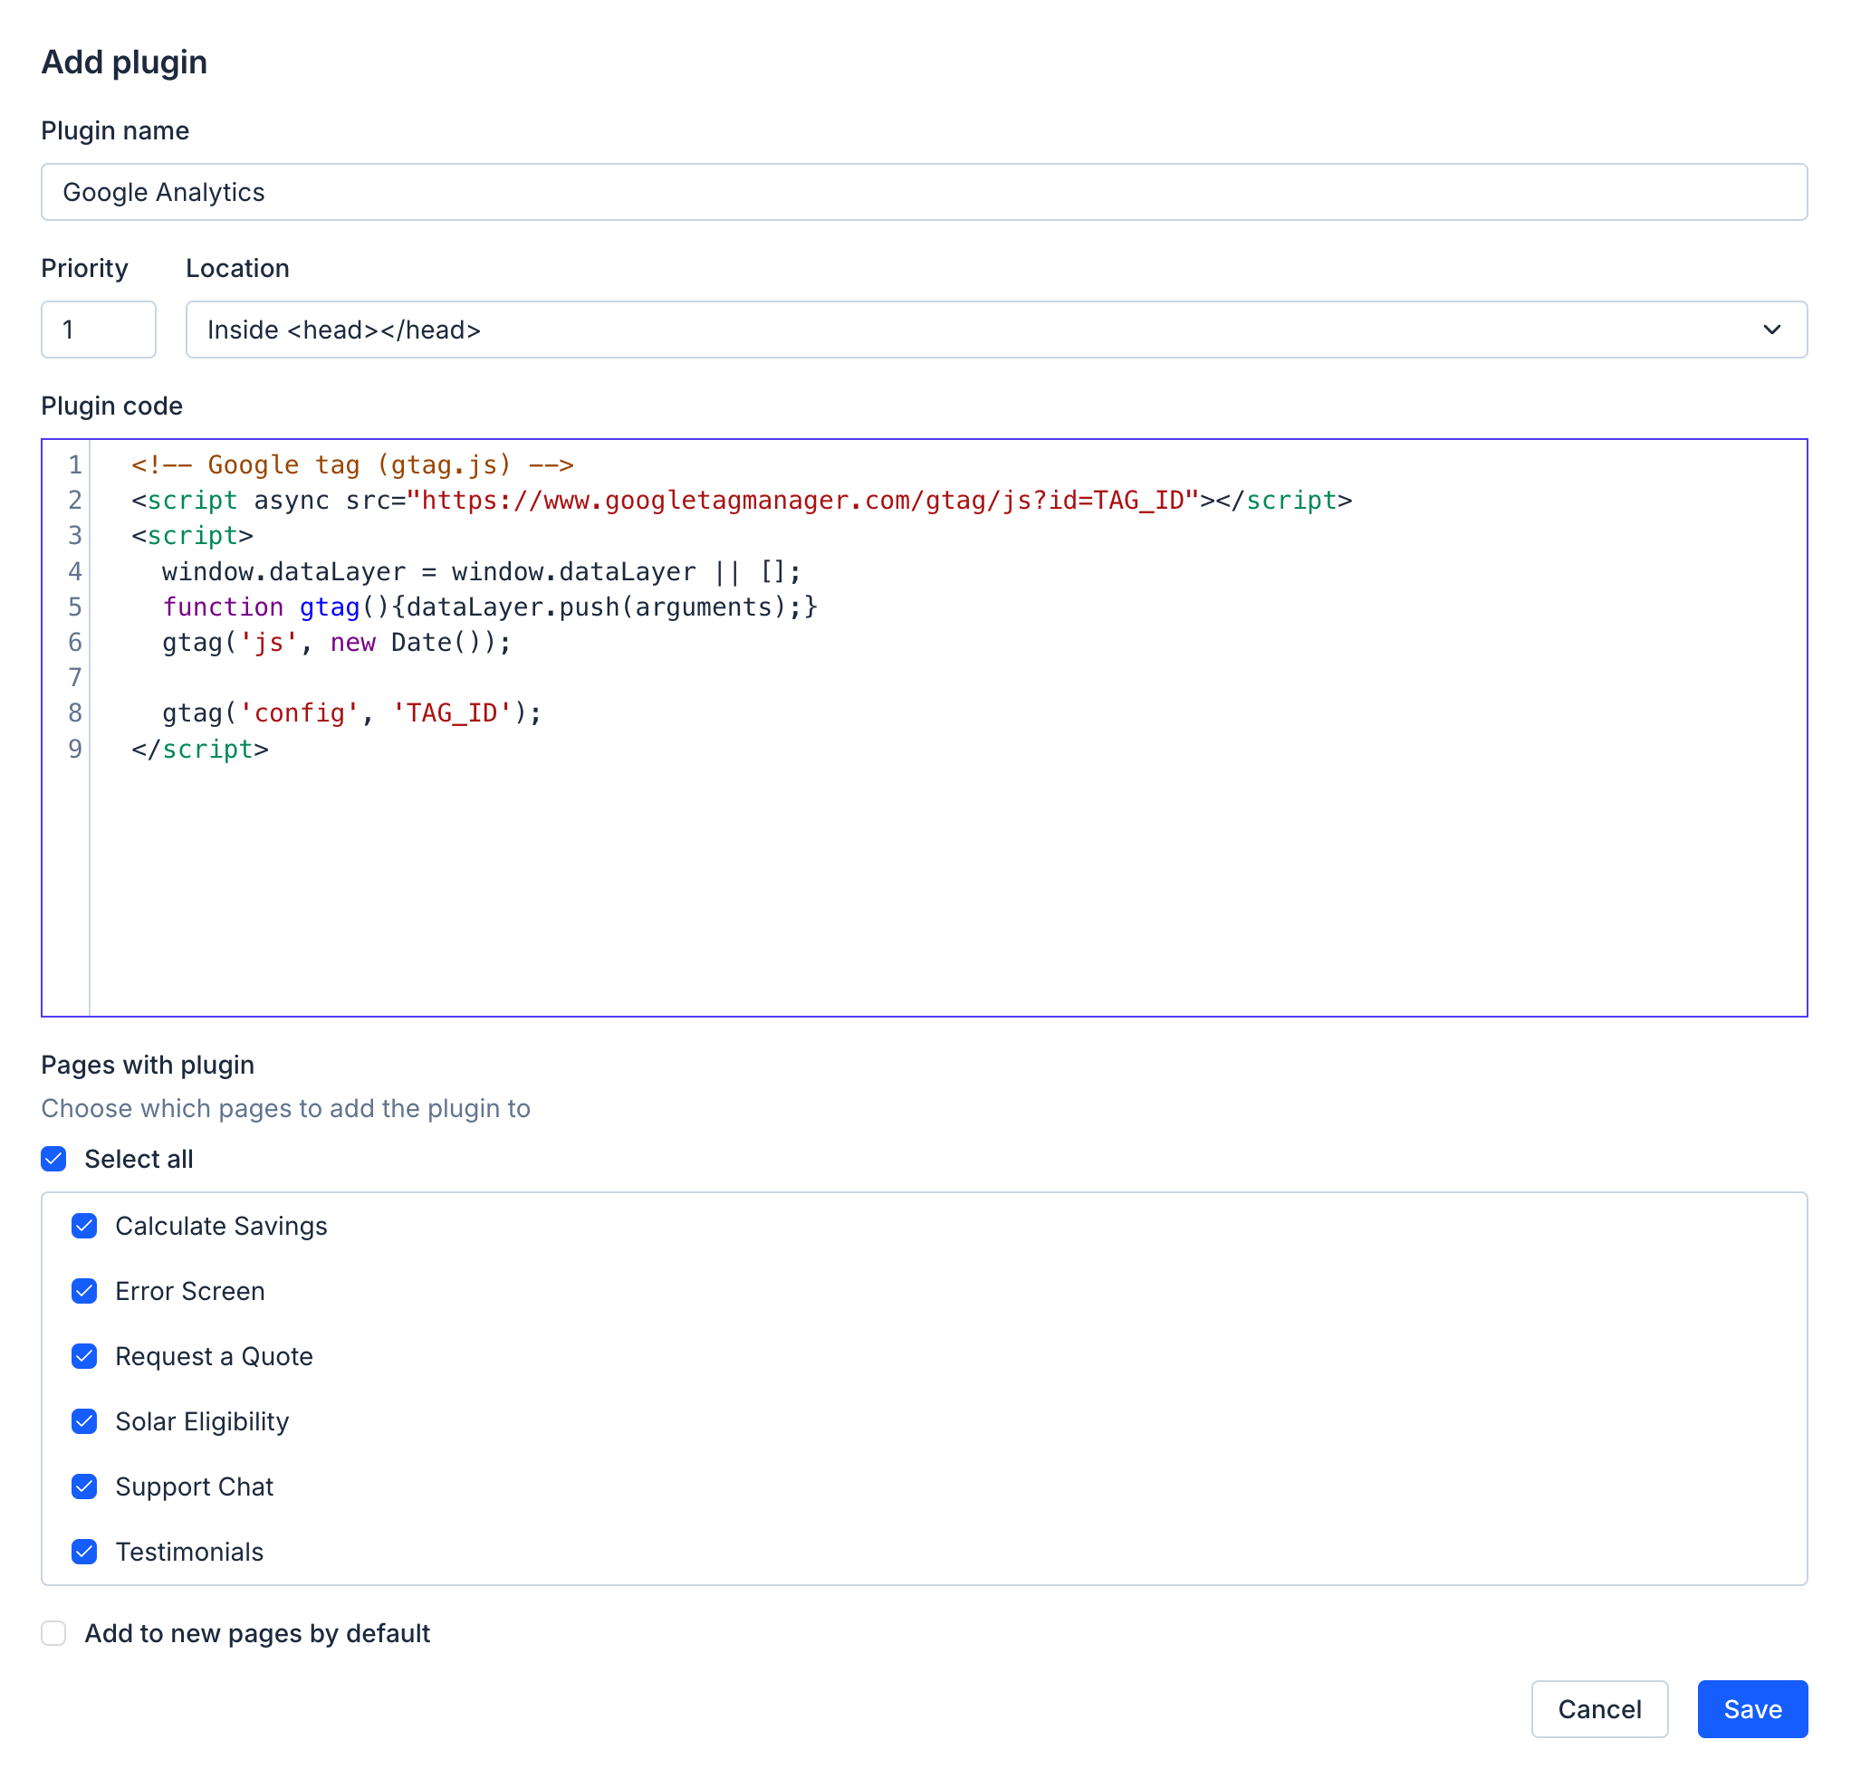Click the Plugin name input field
1851x1778 pixels.
923,192
